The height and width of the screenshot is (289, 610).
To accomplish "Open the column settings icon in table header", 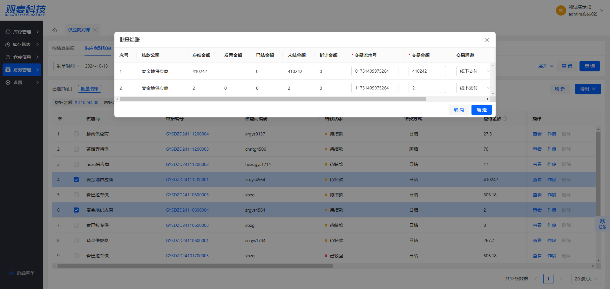I will (60, 119).
